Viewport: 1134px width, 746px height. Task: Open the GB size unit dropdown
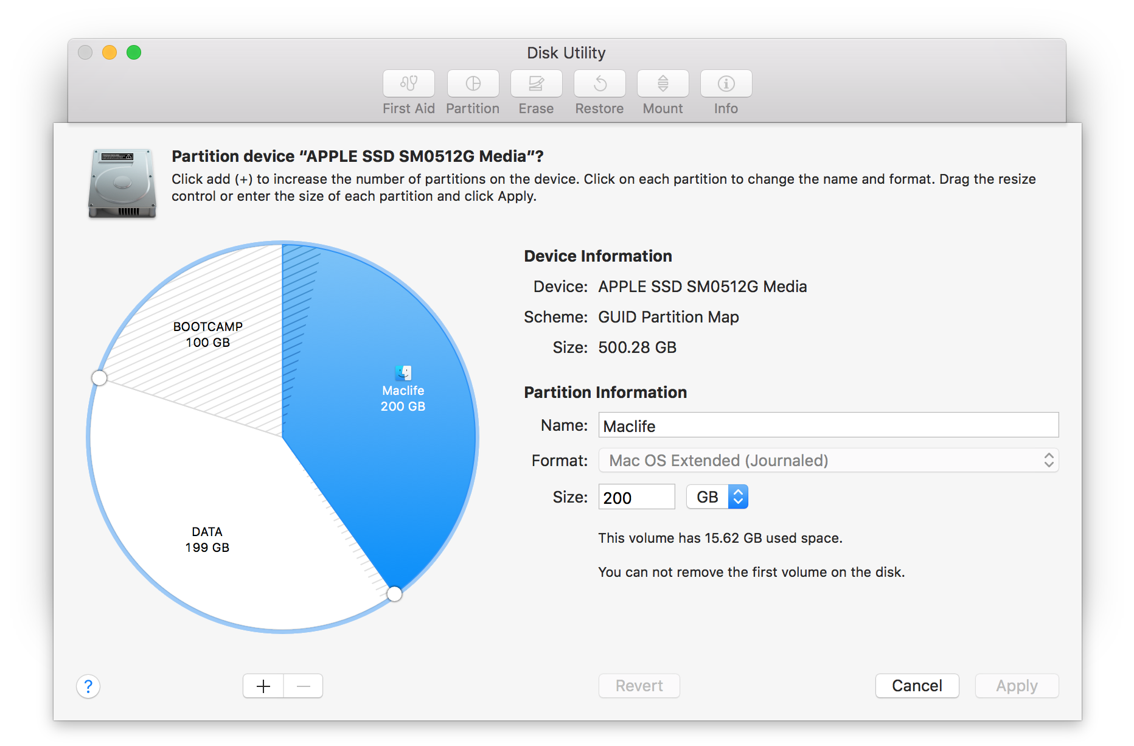click(x=717, y=497)
